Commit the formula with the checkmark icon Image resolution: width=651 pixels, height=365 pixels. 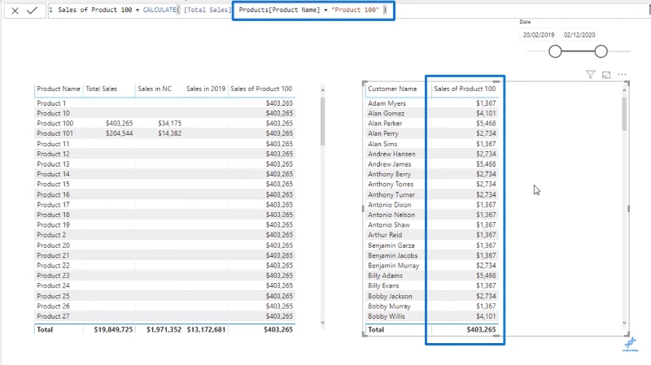click(x=32, y=11)
